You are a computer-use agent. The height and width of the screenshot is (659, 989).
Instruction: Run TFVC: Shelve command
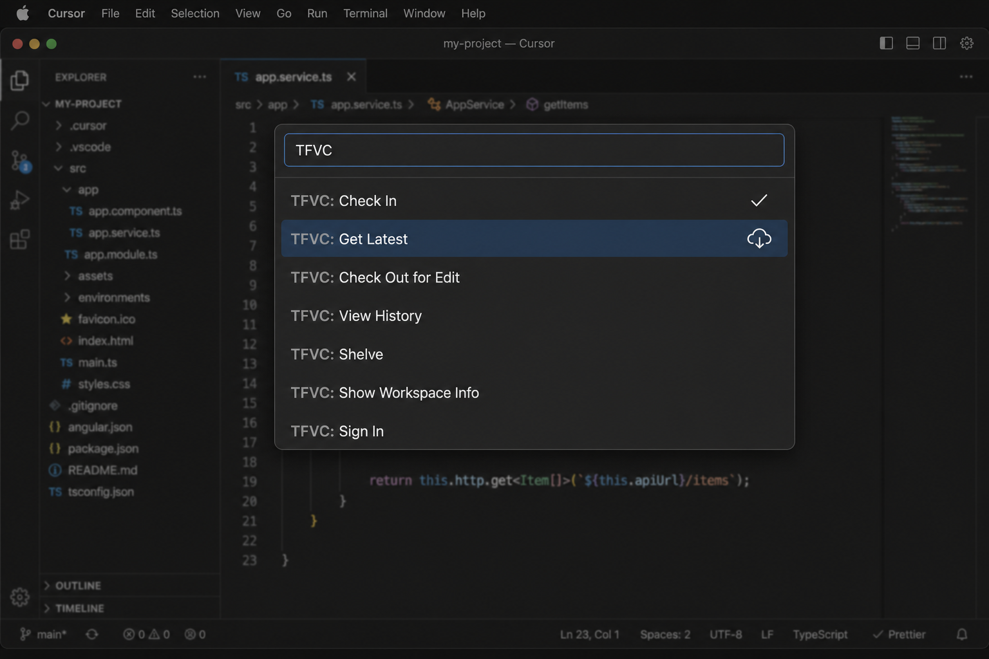(x=534, y=354)
